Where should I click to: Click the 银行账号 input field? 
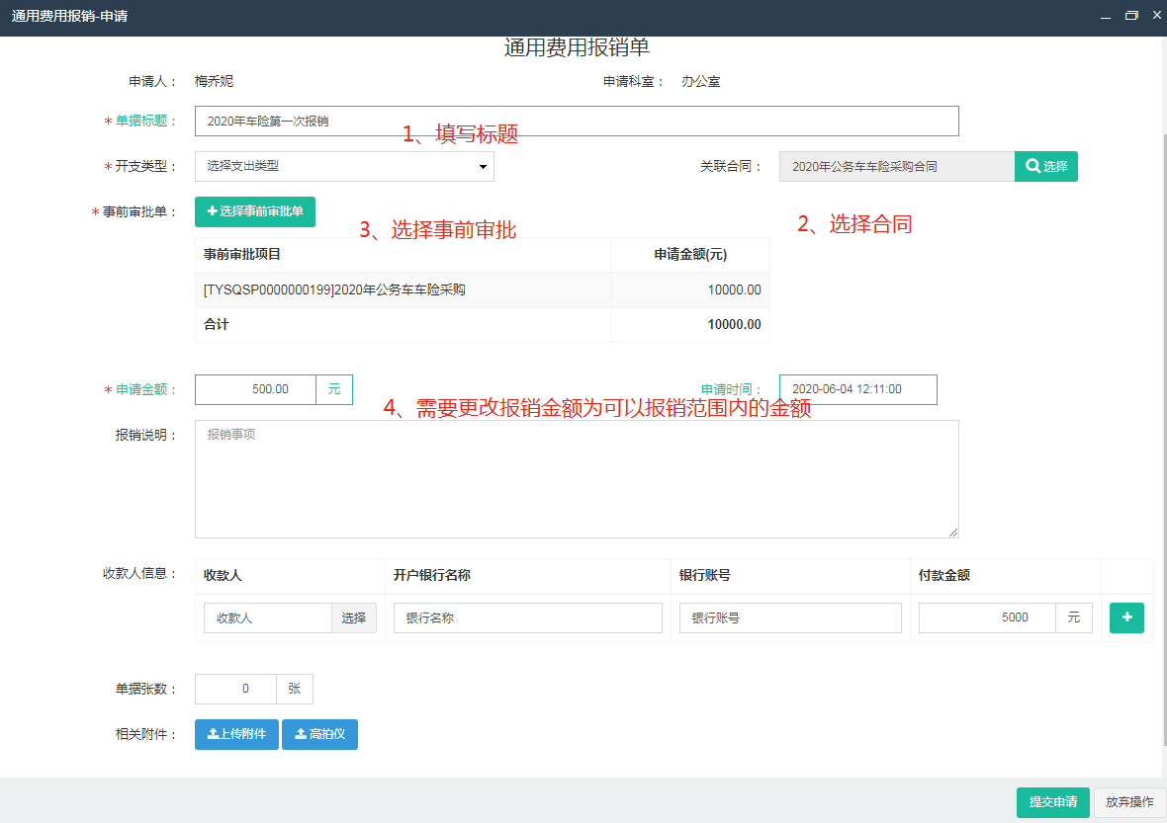click(x=790, y=617)
